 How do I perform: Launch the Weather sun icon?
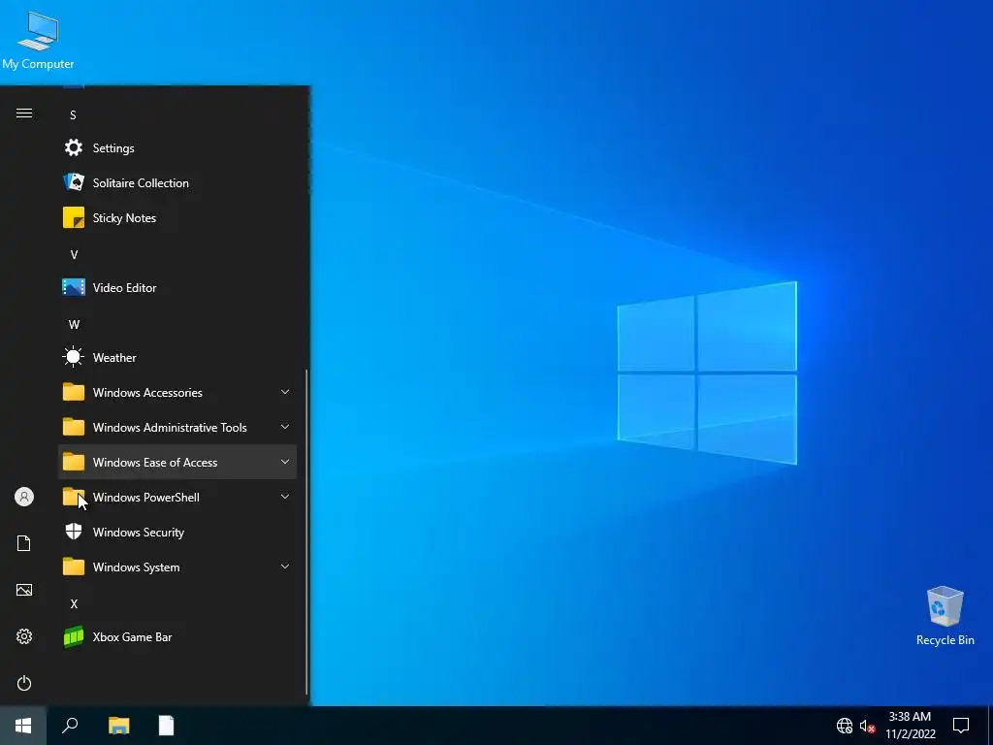(x=74, y=357)
